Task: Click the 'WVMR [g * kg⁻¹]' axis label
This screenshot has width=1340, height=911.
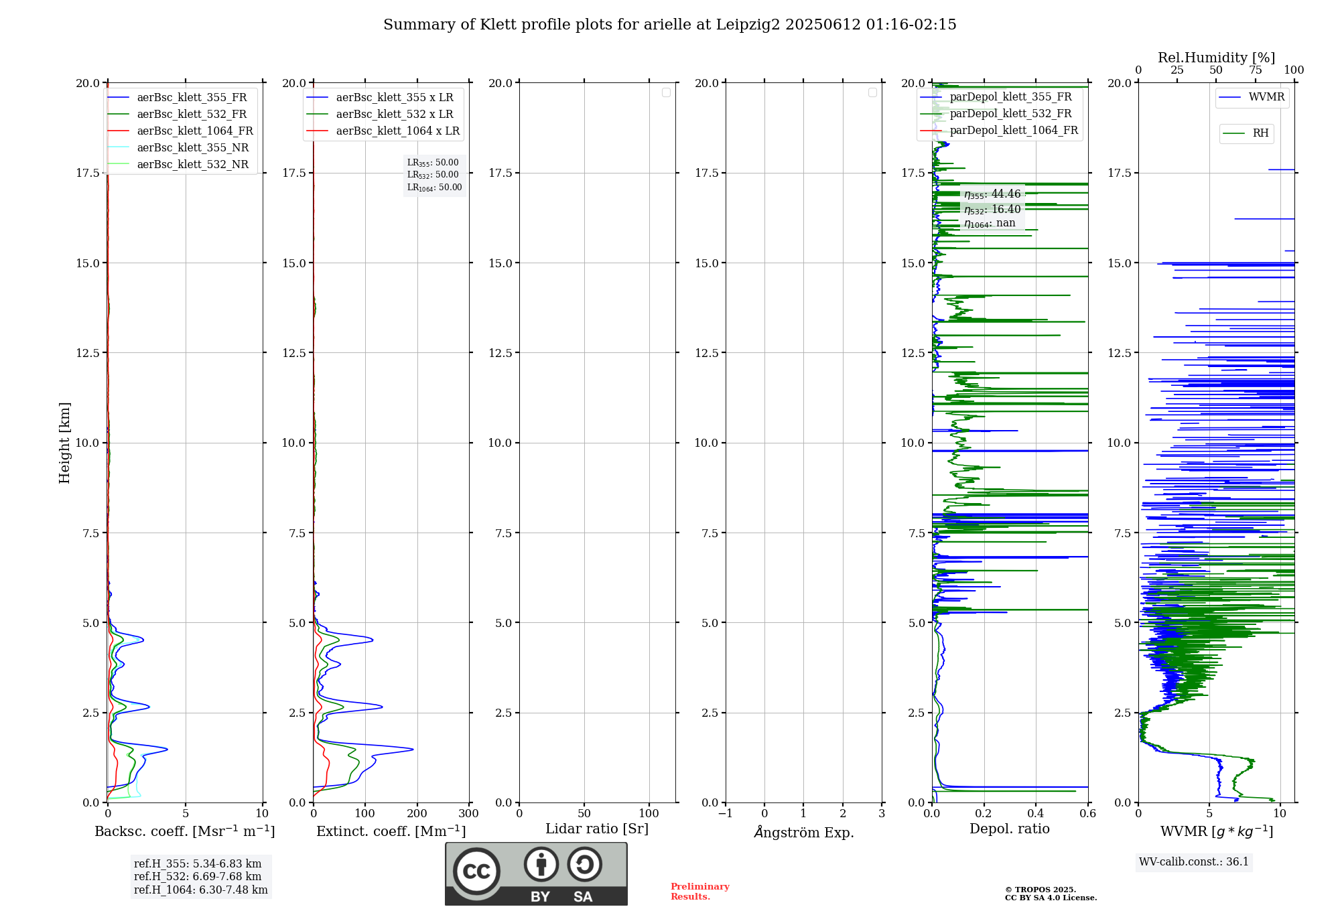Action: [x=1217, y=831]
